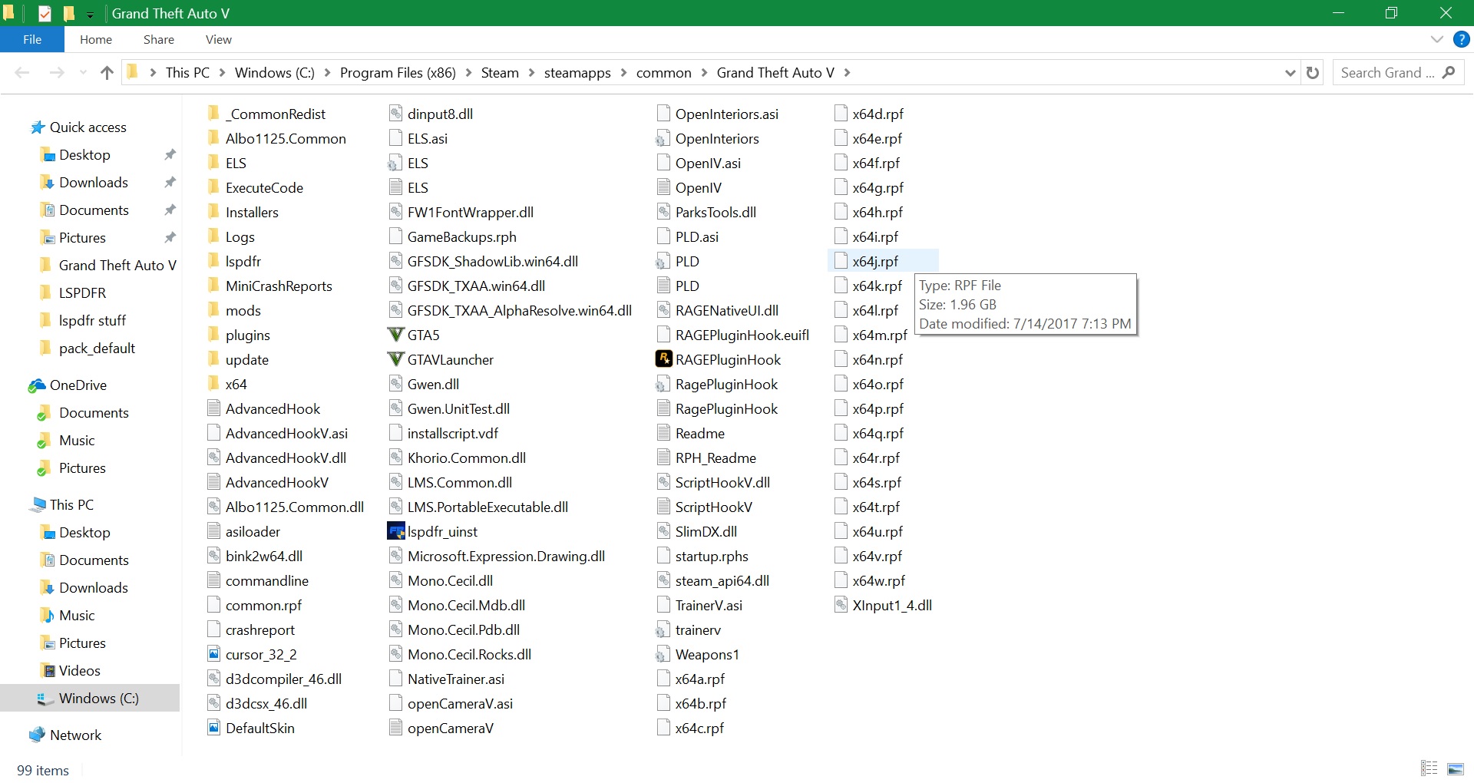
Task: Click the Up one level arrow
Action: coord(107,73)
